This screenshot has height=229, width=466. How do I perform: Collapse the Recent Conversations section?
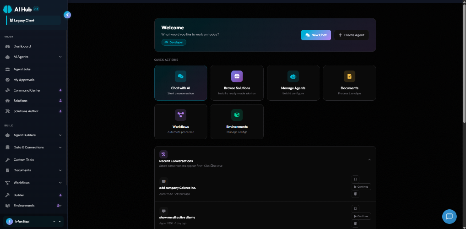(369, 160)
